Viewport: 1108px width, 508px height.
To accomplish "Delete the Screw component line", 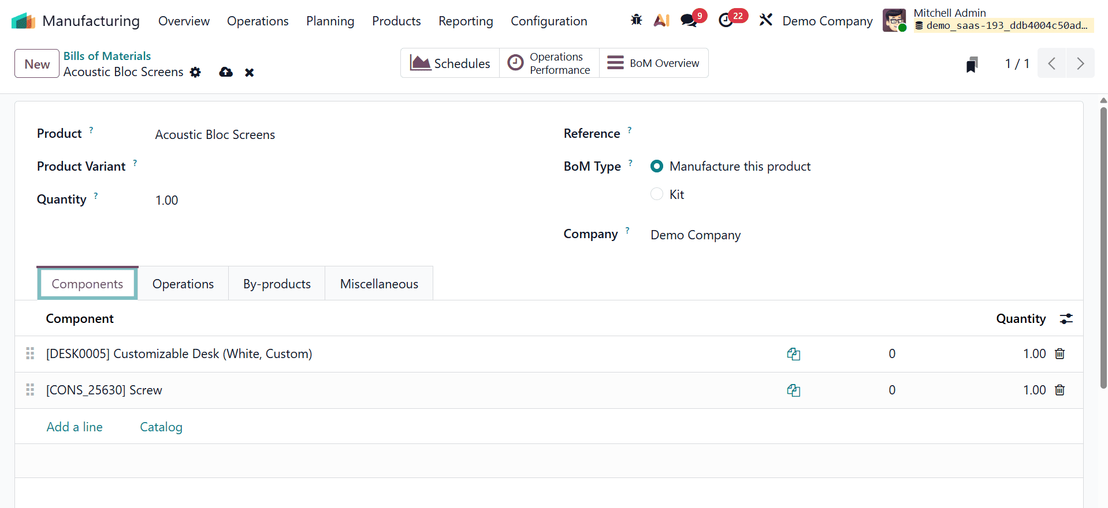I will (1060, 390).
